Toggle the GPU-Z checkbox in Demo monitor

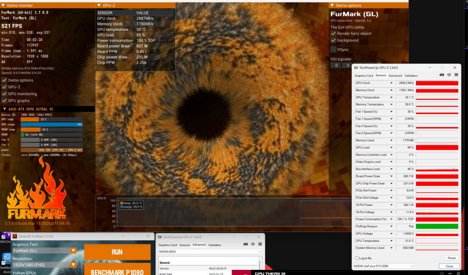pyautogui.click(x=4, y=87)
